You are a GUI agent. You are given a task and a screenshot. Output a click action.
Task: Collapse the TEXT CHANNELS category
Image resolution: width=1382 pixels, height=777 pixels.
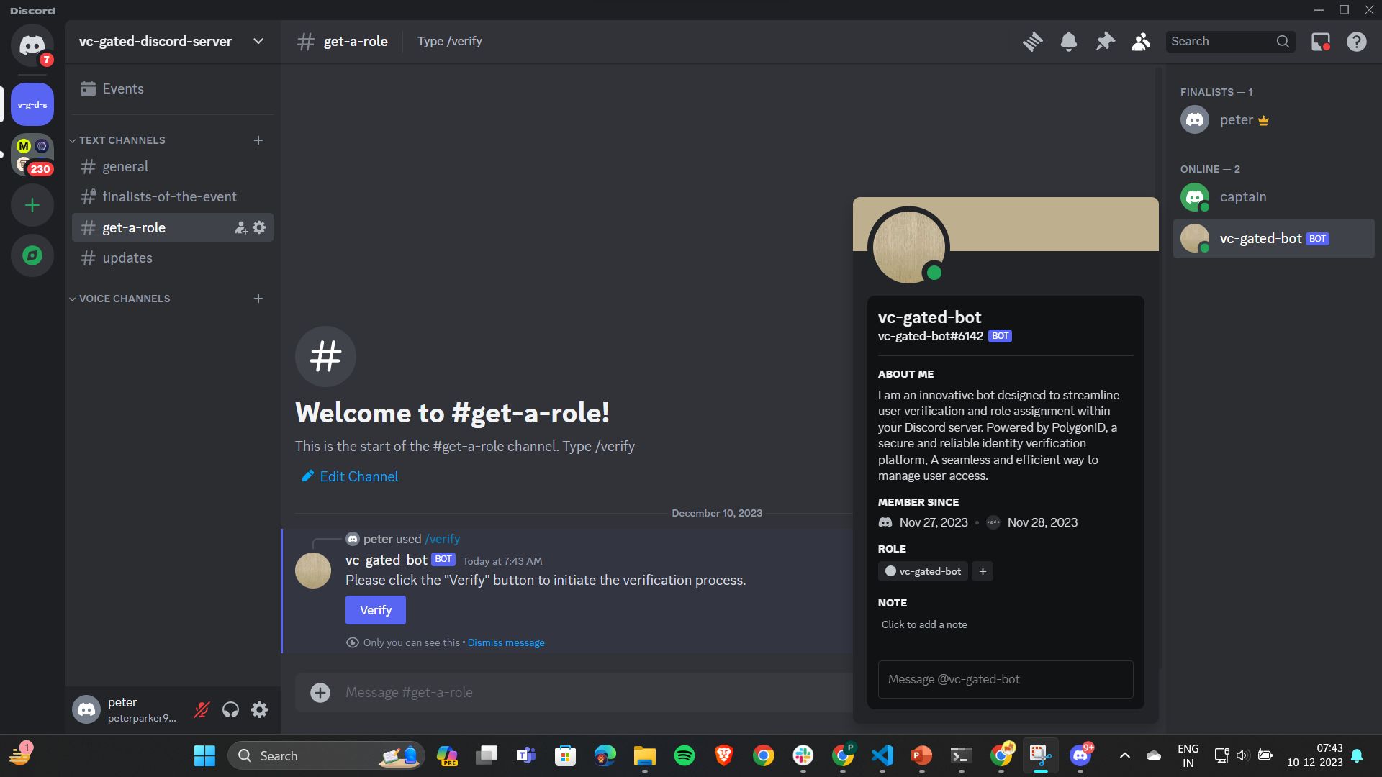118,140
